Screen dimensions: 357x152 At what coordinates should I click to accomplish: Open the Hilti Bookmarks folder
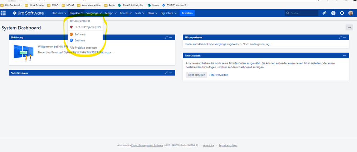click(x=11, y=5)
